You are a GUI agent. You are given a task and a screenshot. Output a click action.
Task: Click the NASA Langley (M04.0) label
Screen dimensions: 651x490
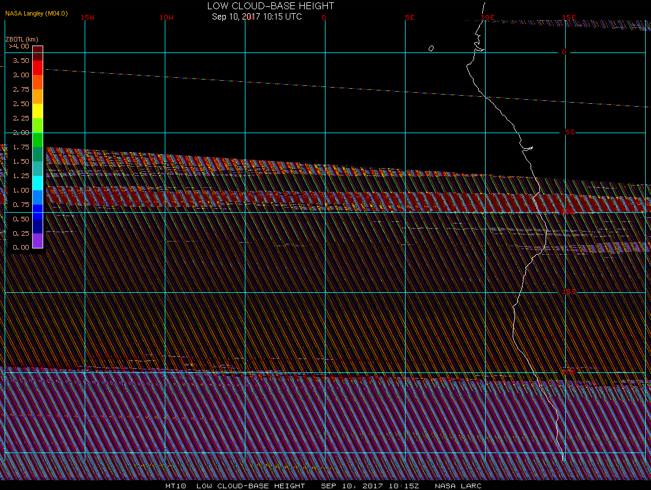click(x=36, y=13)
